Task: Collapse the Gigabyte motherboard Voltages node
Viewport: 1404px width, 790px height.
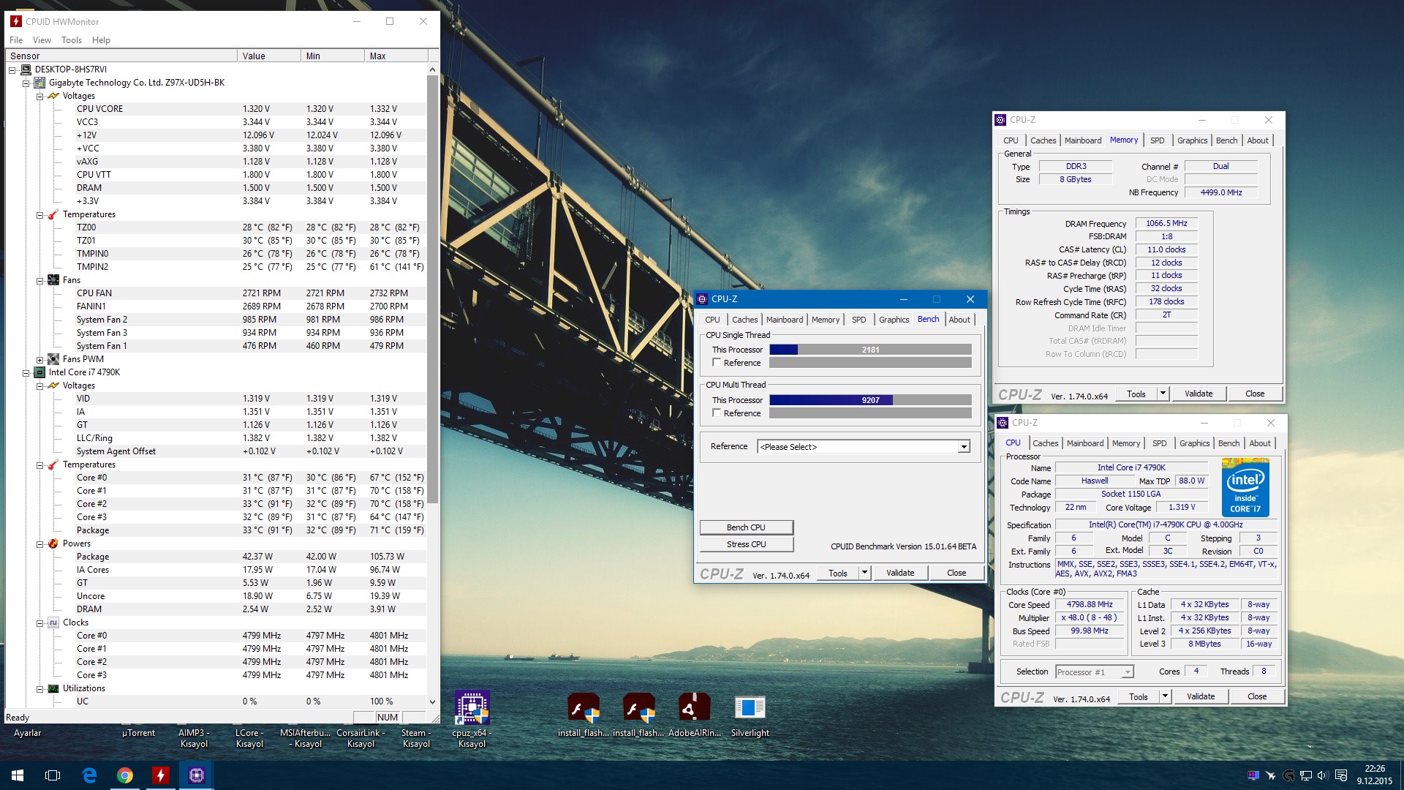Action: pos(40,96)
